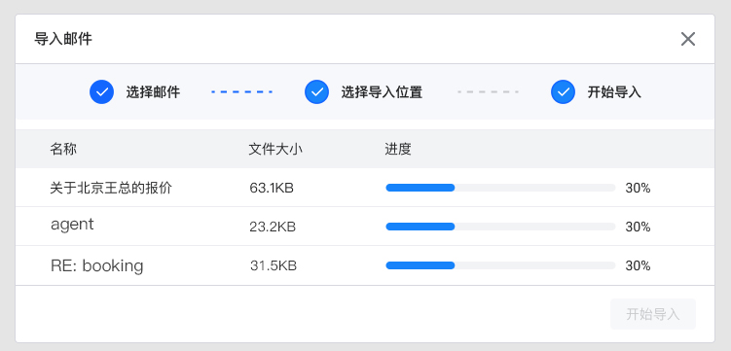Click progress bar for 关于北京王总的报价

click(500, 188)
